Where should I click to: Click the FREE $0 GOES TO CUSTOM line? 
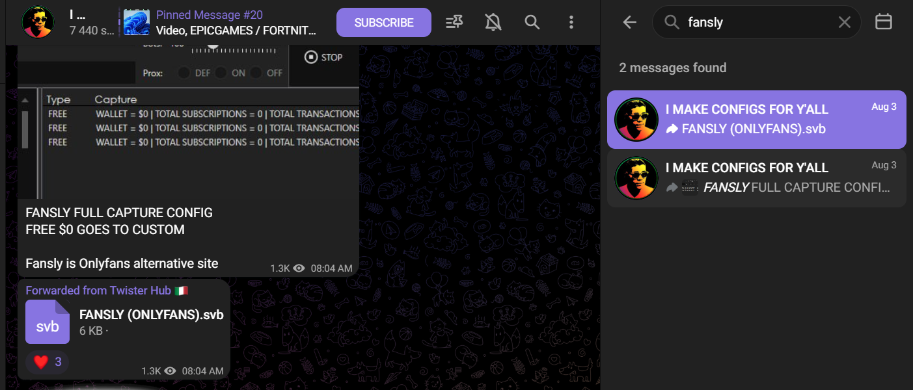click(x=105, y=229)
